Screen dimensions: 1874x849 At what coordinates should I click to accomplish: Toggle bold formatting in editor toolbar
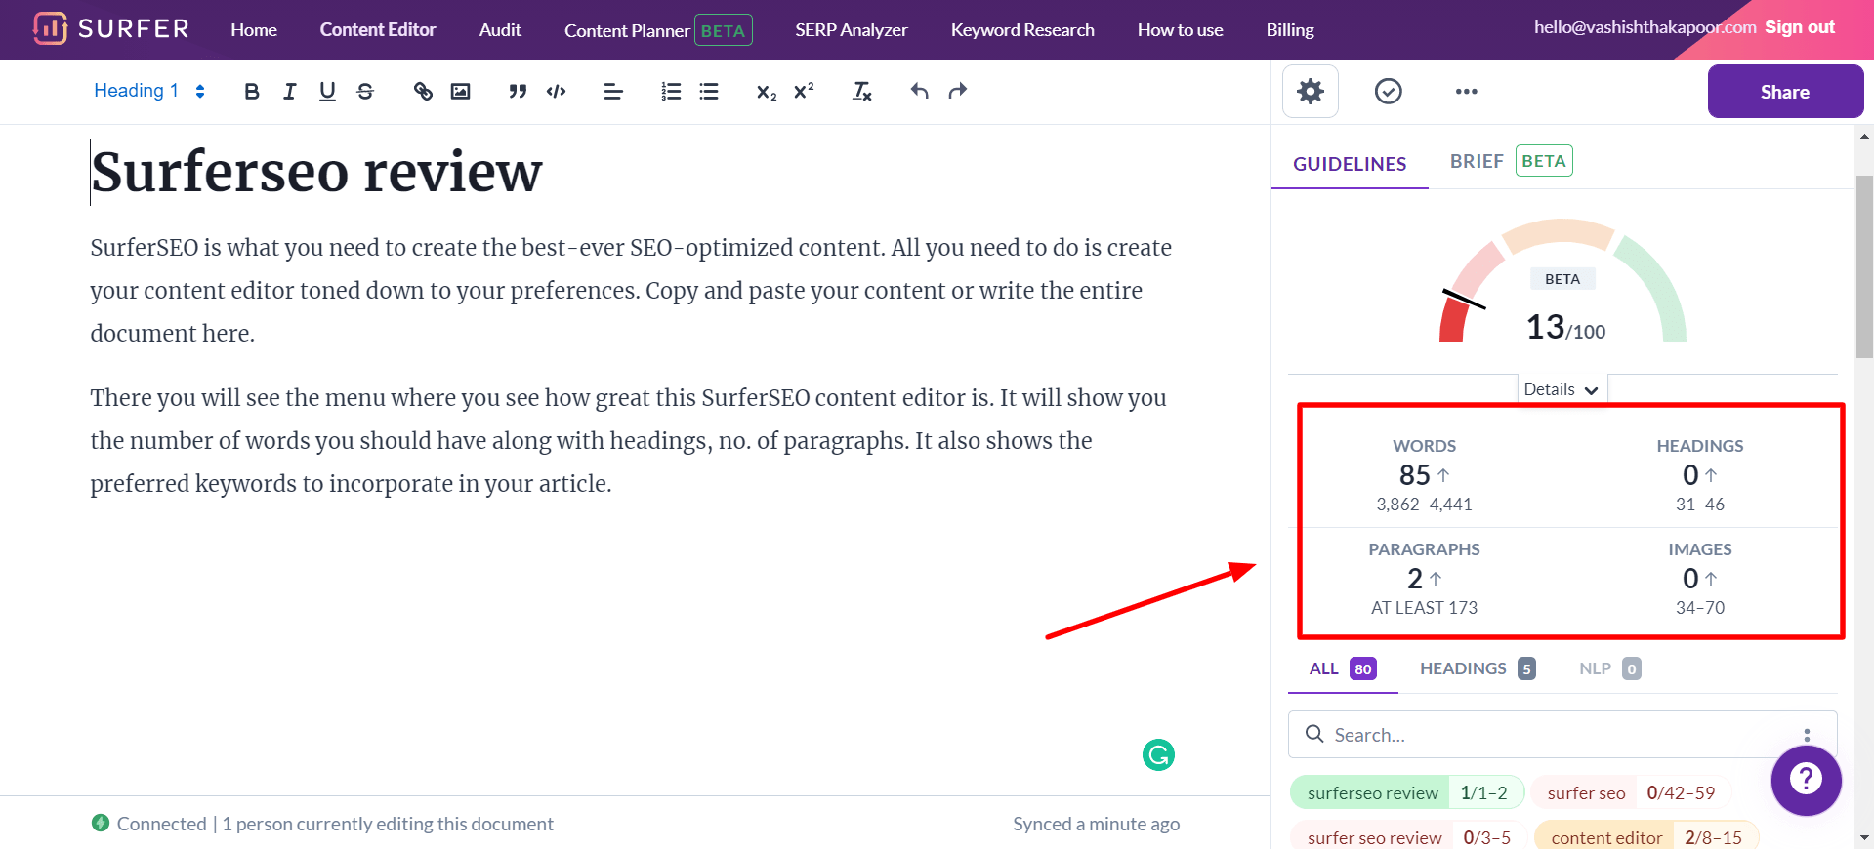pyautogui.click(x=252, y=91)
